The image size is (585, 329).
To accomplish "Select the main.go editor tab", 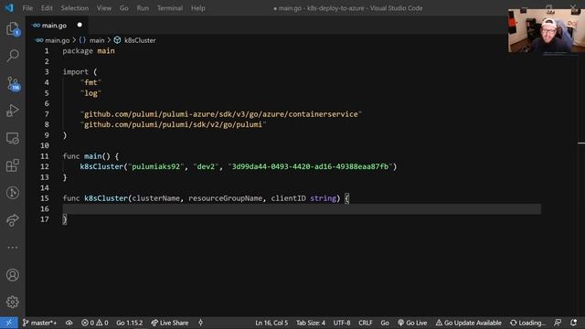I will [57, 26].
